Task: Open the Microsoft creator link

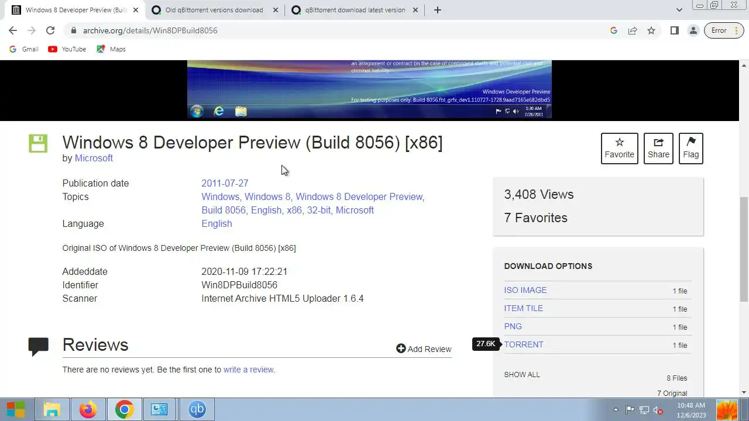Action: tap(94, 158)
